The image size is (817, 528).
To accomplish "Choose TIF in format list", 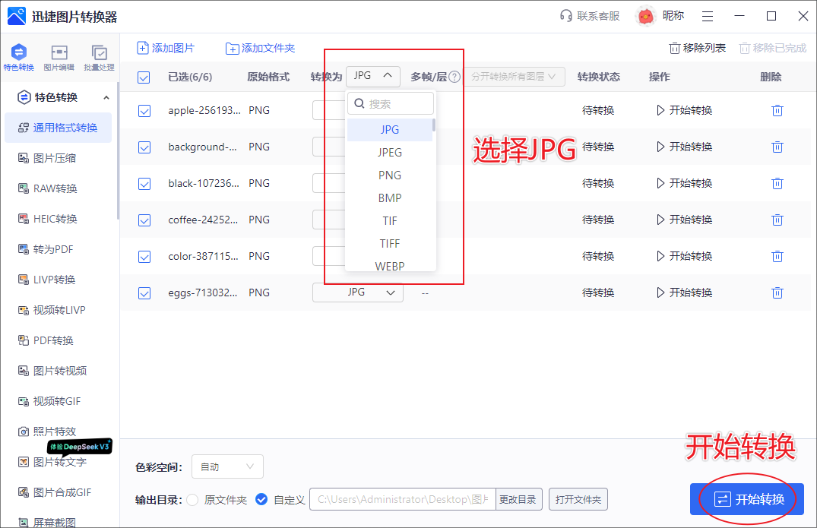I will click(x=390, y=221).
